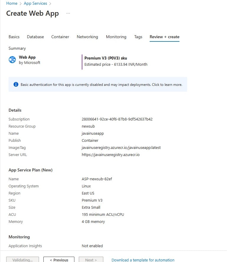Switch to the Tags tab
227x262 pixels.
pos(138,37)
